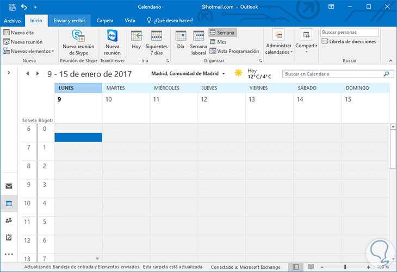Viewport: 397px width, 272px height.
Task: Open Vista Programación view
Action: (234, 52)
